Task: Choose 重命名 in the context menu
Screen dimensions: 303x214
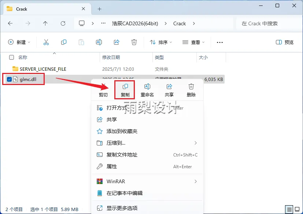Action: coord(147,90)
